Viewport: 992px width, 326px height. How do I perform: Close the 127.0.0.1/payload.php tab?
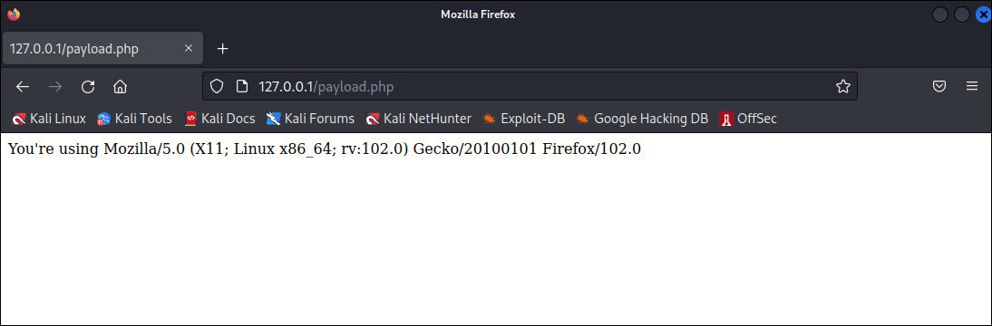tap(189, 49)
